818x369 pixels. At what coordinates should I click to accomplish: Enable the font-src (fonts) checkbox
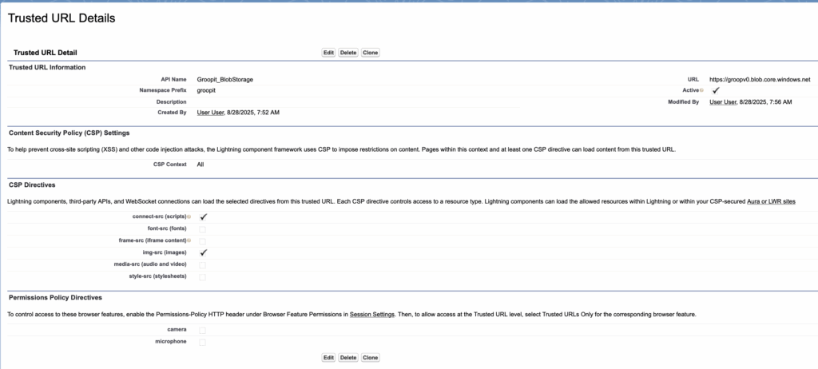tap(202, 229)
